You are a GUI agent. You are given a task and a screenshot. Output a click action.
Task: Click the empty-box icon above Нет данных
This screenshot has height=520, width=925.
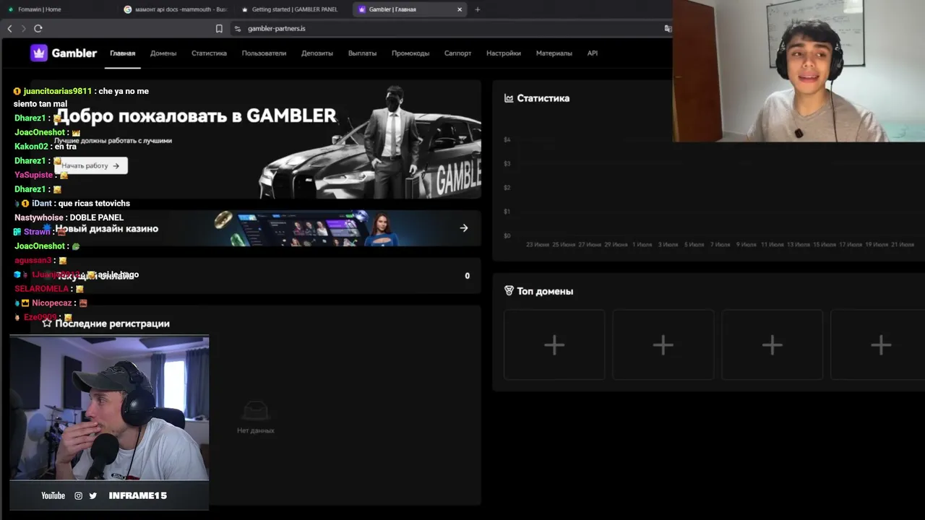pos(256,410)
